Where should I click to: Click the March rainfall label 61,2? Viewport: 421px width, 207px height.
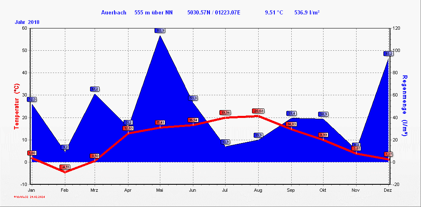(x=95, y=89)
